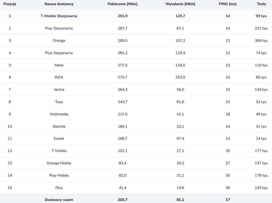
Task: Sort by Nazwa dostawcy column header
Action: [x=59, y=4]
